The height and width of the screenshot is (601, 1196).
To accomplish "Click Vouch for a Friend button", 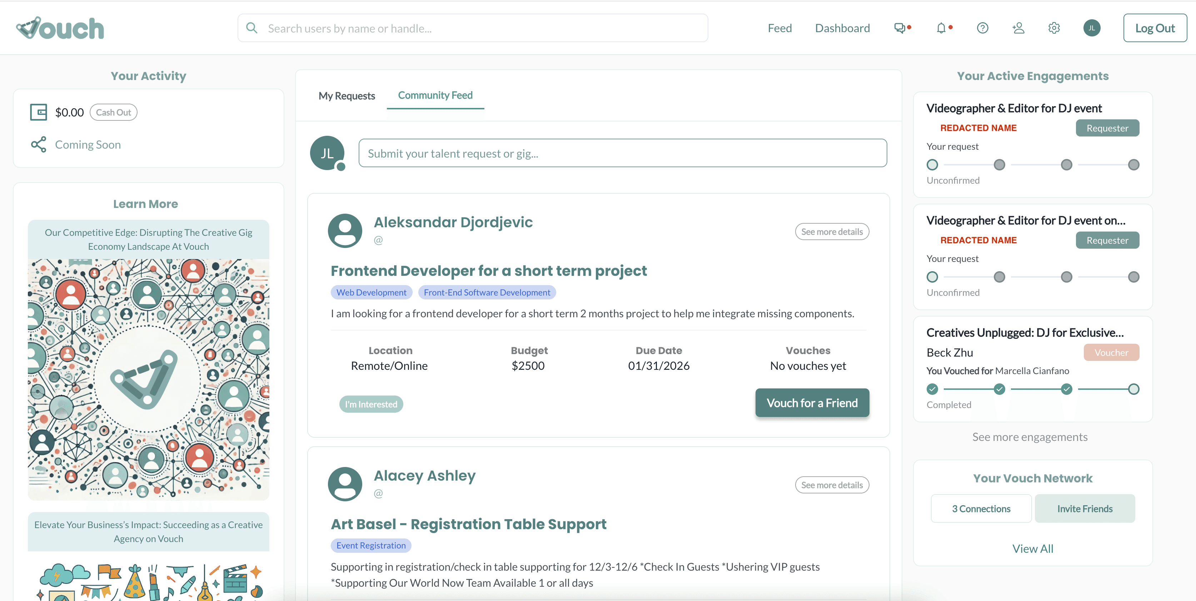I will [x=812, y=403].
